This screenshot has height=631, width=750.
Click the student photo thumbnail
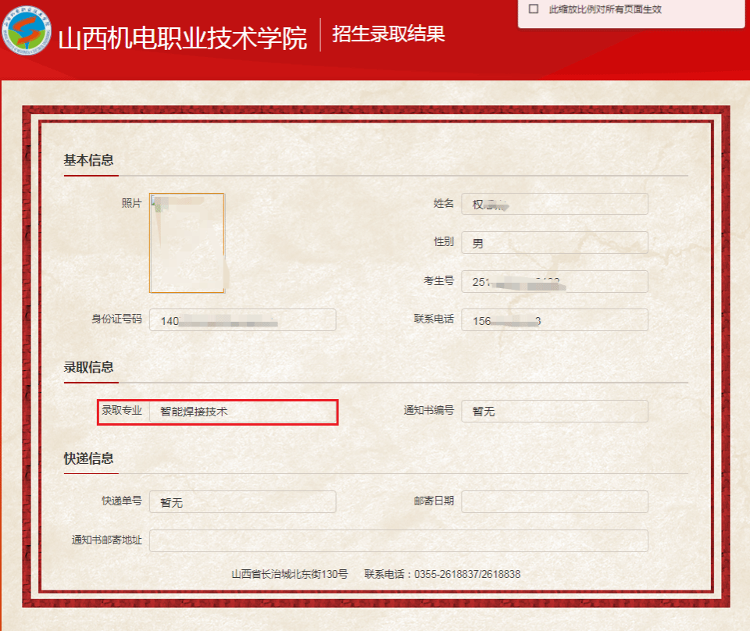tap(187, 243)
